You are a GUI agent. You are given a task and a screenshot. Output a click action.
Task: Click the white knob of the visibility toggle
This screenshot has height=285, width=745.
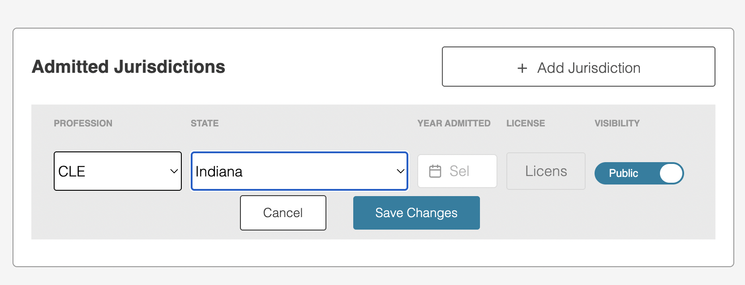tap(671, 173)
